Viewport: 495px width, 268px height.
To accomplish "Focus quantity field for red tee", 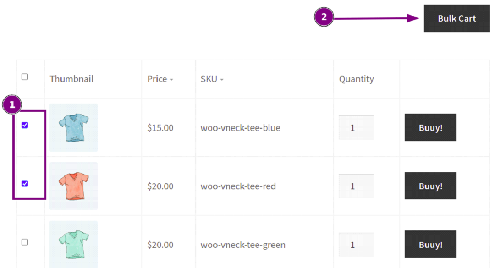I will coord(356,186).
